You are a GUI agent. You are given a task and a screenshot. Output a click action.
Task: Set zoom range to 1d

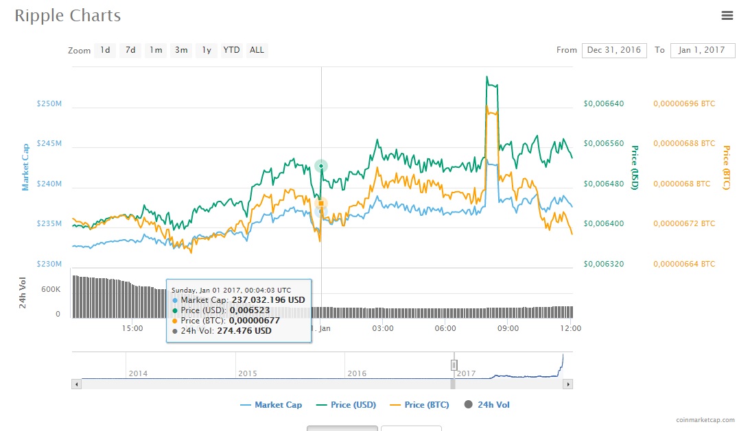tap(105, 50)
